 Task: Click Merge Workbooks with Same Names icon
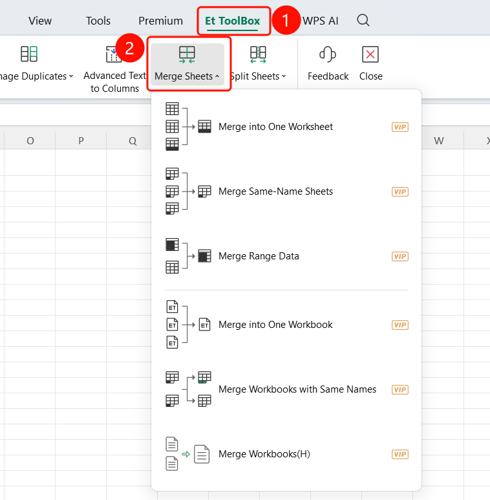(188, 389)
